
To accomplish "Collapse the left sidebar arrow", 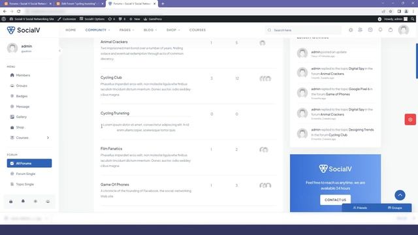I will point(59,51).
